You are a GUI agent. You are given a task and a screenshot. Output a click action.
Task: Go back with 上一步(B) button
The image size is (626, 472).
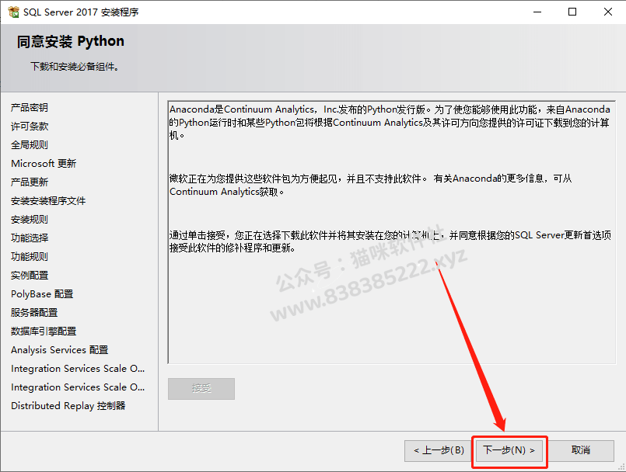tap(438, 450)
